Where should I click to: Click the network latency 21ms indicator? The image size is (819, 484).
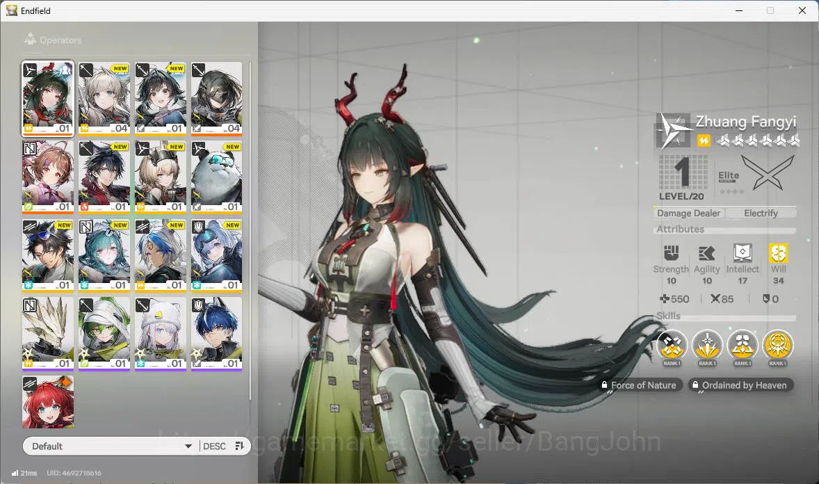pyautogui.click(x=24, y=473)
